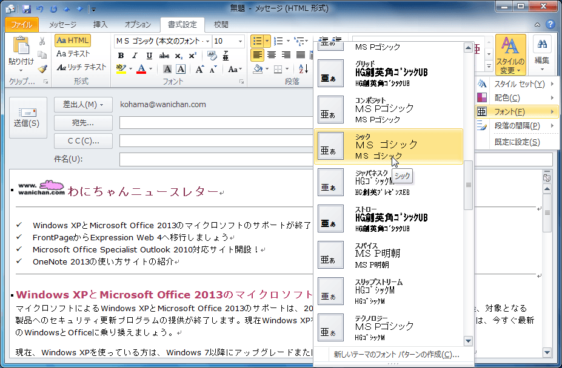Click the character border icon

[181, 69]
